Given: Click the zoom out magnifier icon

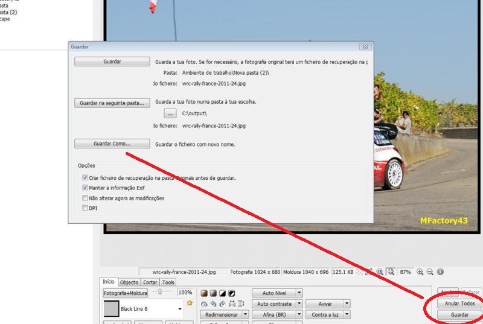Looking at the screenshot, I should click(430, 272).
